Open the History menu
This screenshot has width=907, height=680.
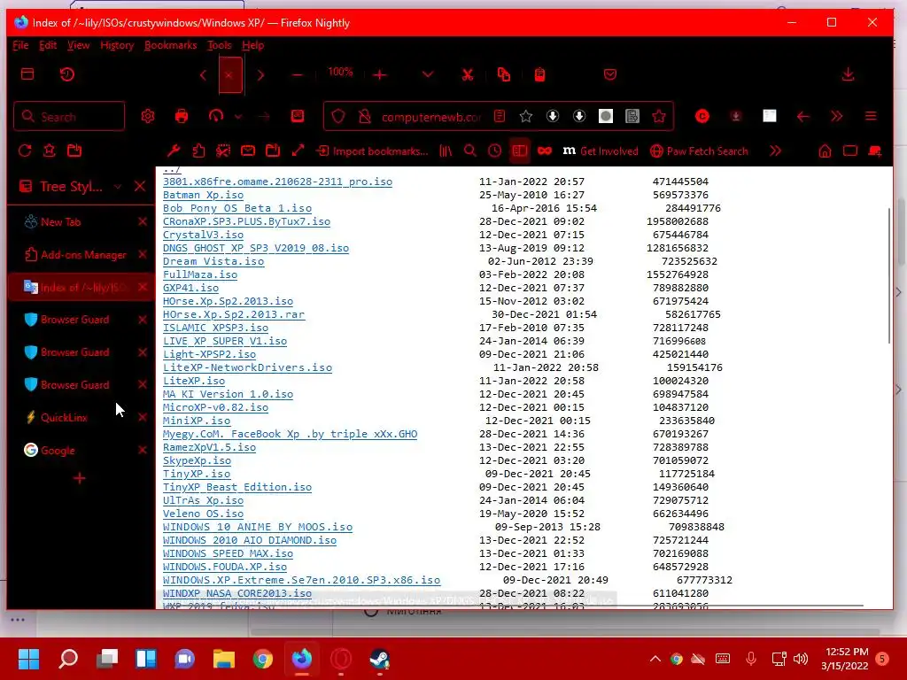click(117, 45)
